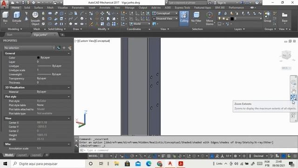
Task: Select the Line draw tool
Action: pyautogui.click(x=76, y=19)
